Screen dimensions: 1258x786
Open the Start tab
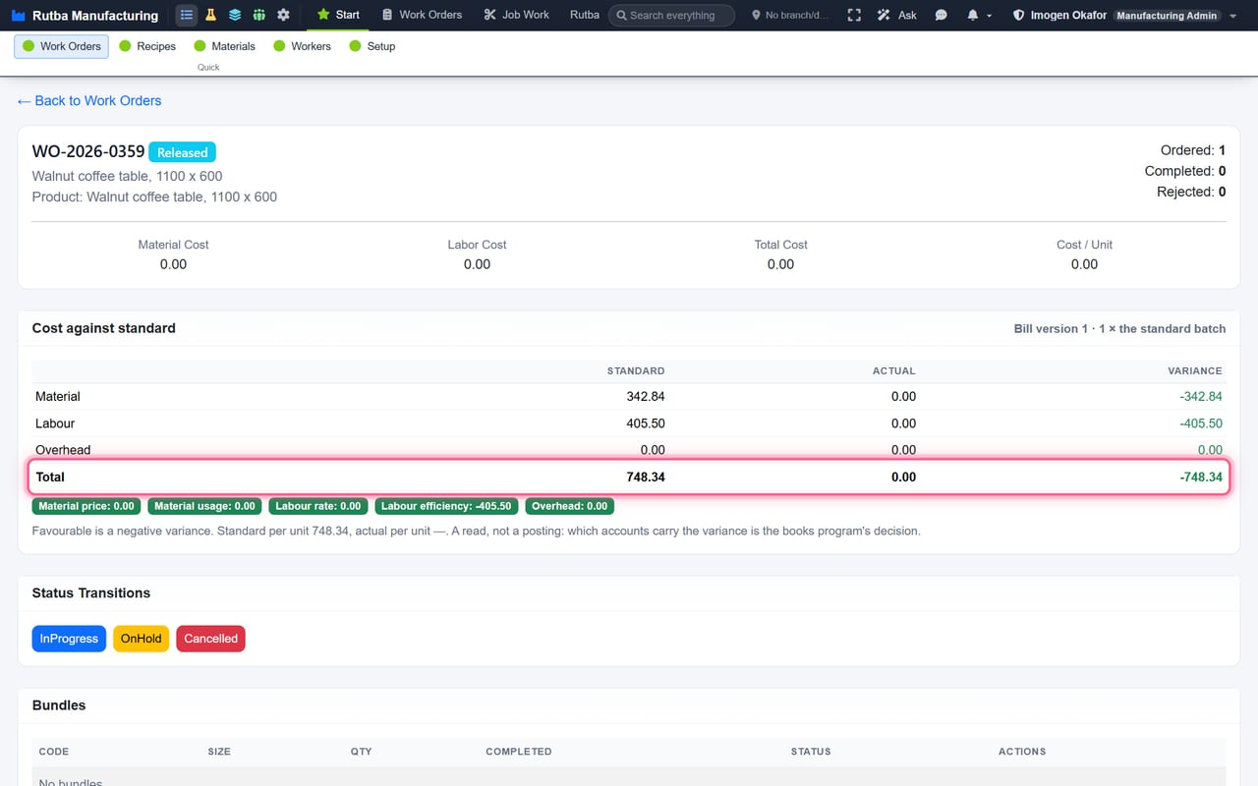339,15
